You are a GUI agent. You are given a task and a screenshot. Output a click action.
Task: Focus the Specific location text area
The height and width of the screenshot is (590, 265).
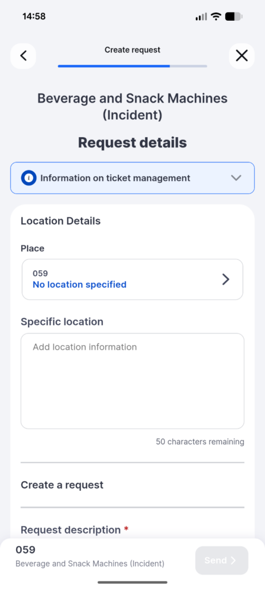click(132, 381)
